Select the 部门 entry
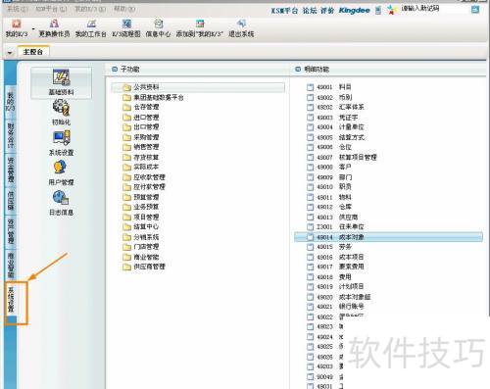This screenshot has height=389, width=490. (329, 177)
